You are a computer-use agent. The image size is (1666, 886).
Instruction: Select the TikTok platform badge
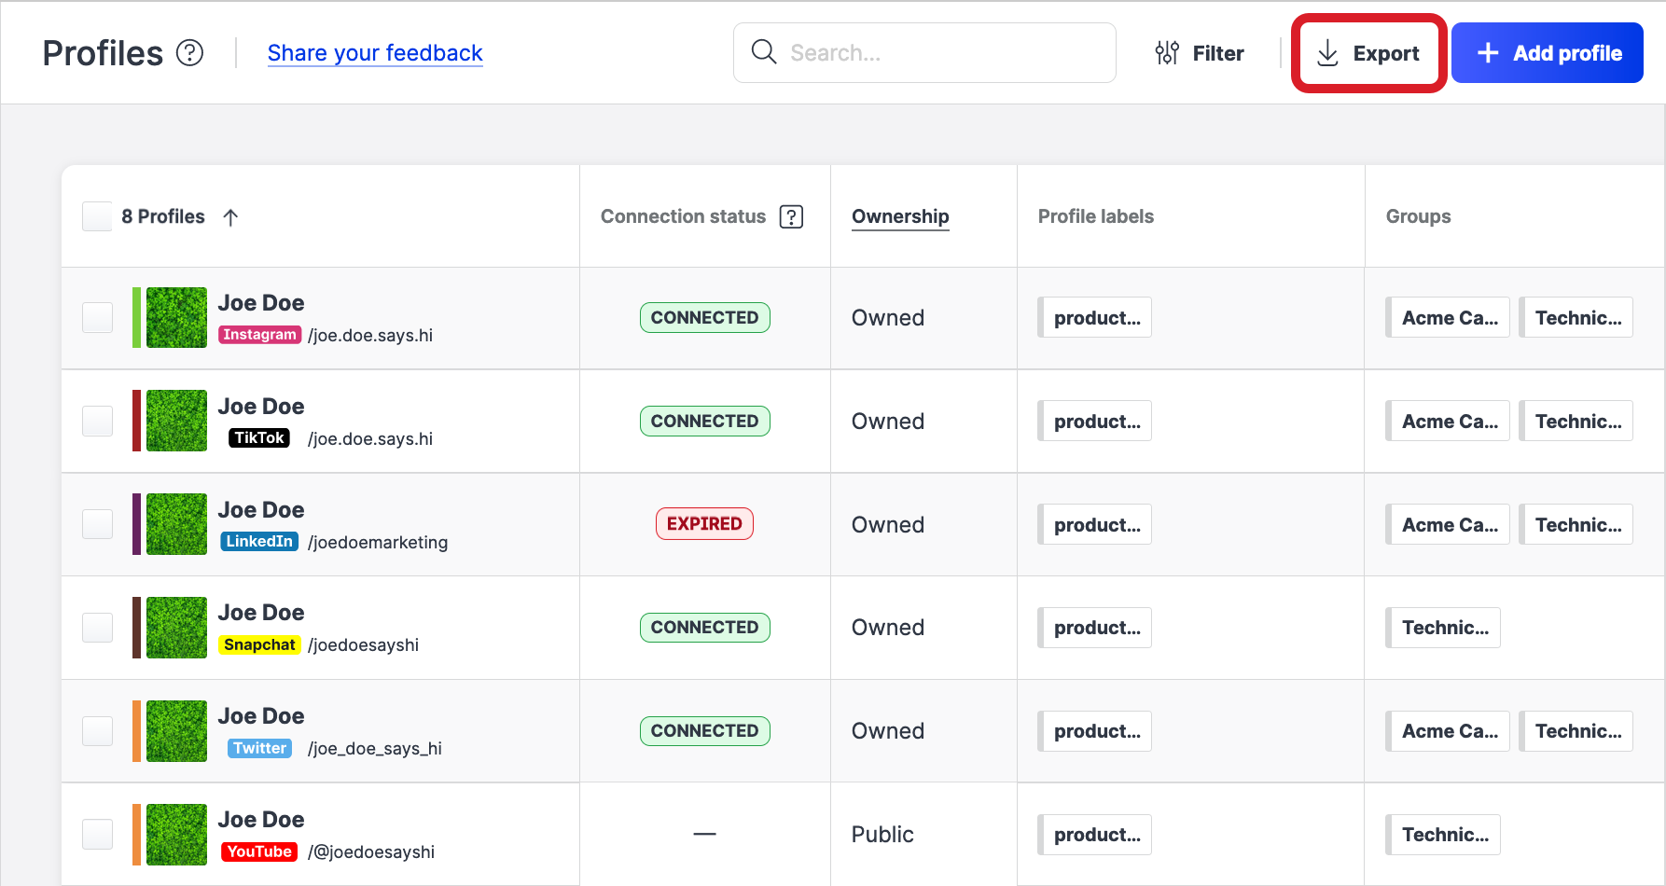click(x=258, y=437)
